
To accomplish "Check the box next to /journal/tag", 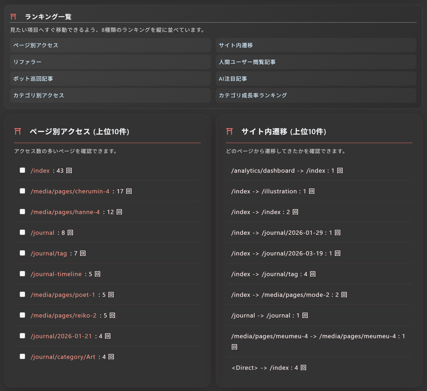I will 22,253.
